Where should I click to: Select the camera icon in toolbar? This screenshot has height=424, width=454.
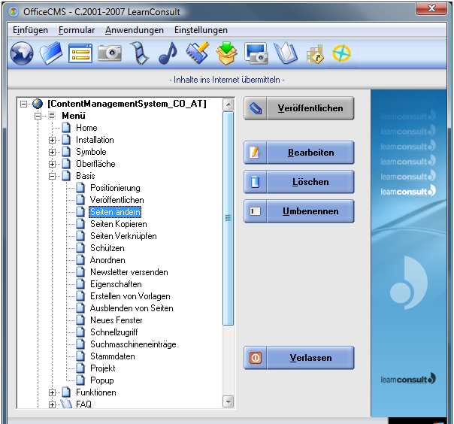click(x=110, y=53)
